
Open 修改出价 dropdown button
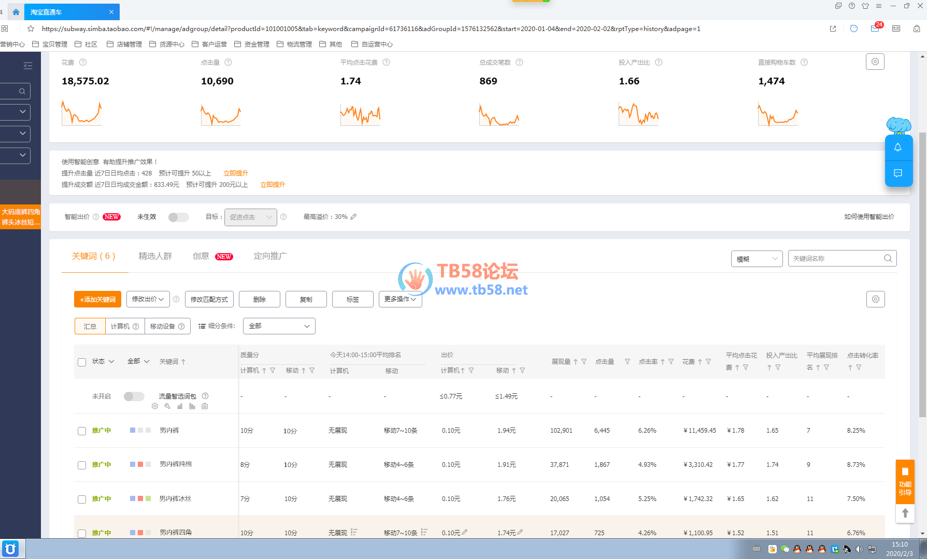(x=148, y=299)
